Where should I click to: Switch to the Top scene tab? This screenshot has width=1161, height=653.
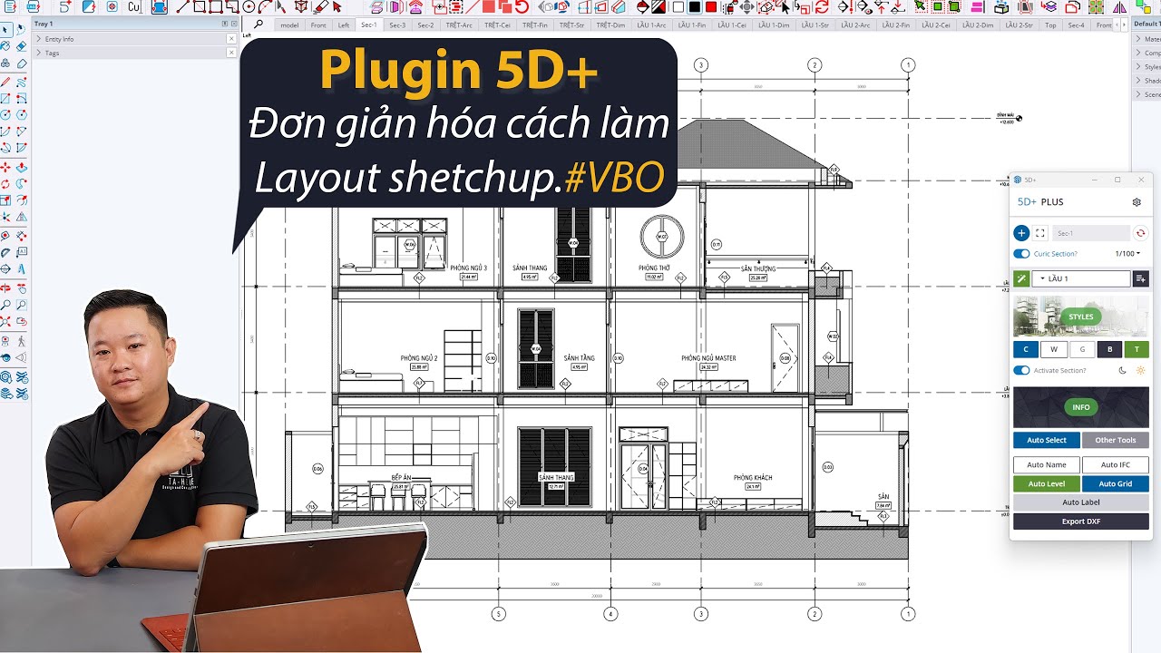[1050, 25]
